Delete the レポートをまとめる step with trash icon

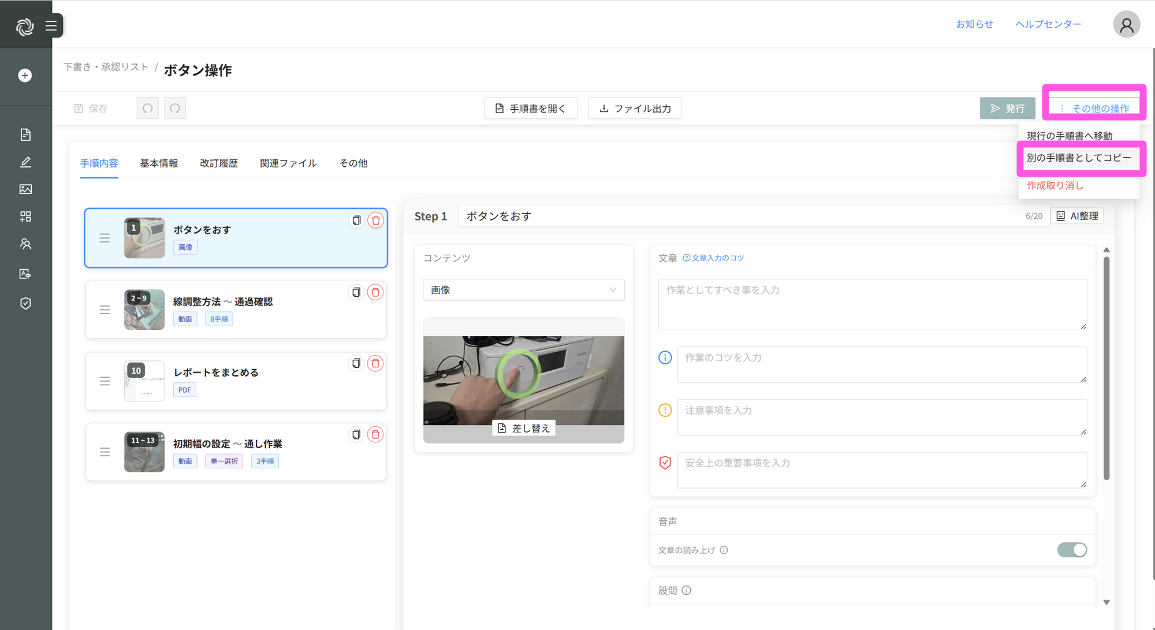(375, 363)
